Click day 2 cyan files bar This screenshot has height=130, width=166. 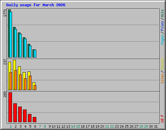tap(16, 43)
